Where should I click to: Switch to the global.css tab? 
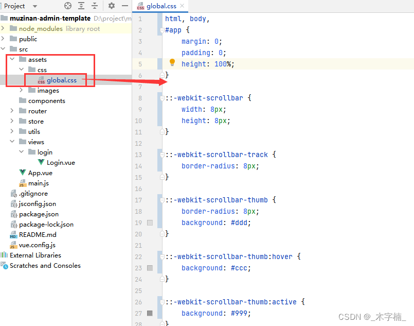click(x=161, y=6)
